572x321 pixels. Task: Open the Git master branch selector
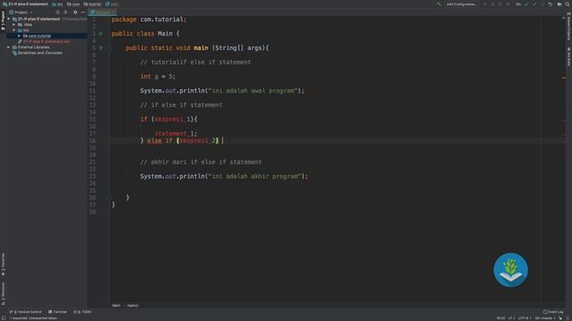click(545, 318)
